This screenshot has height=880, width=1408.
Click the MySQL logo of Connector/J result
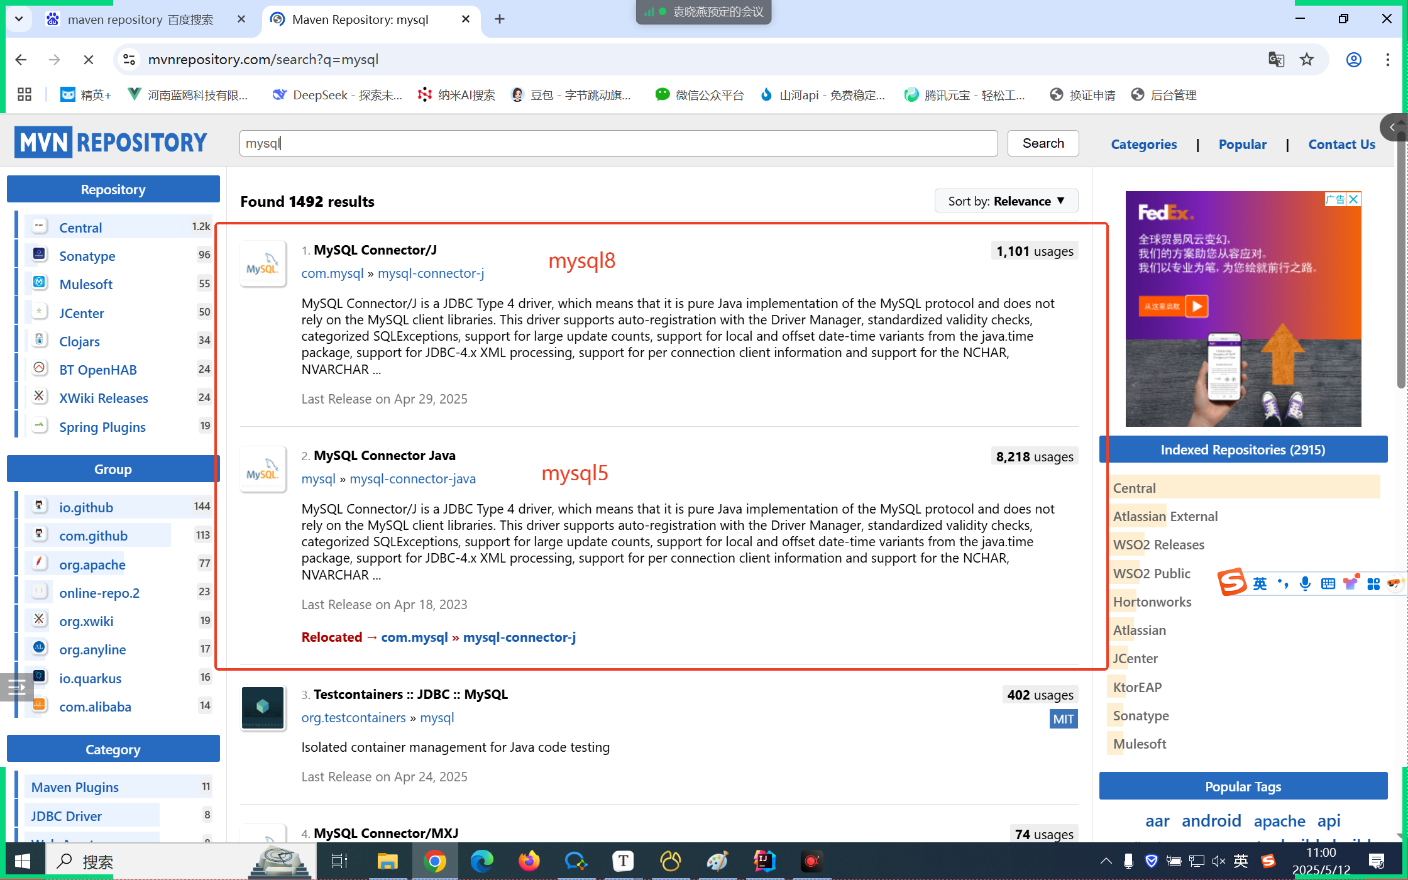pyautogui.click(x=263, y=264)
